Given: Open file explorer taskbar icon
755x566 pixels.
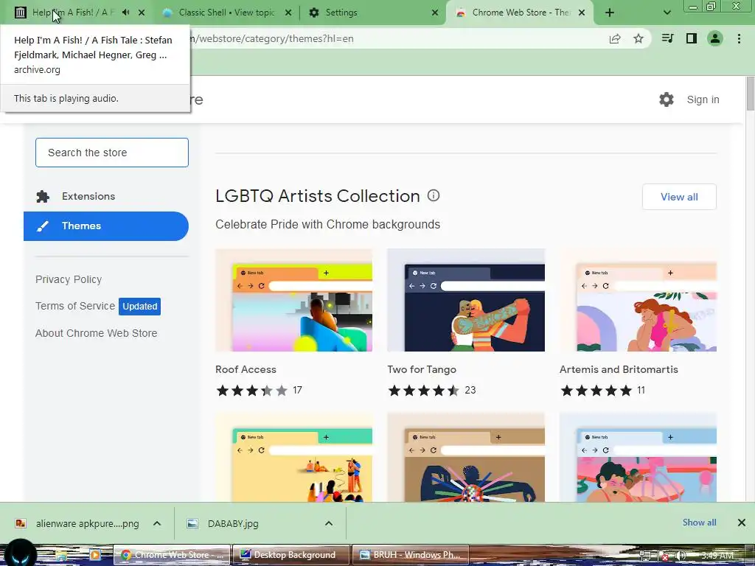Looking at the screenshot, I should click(60, 556).
